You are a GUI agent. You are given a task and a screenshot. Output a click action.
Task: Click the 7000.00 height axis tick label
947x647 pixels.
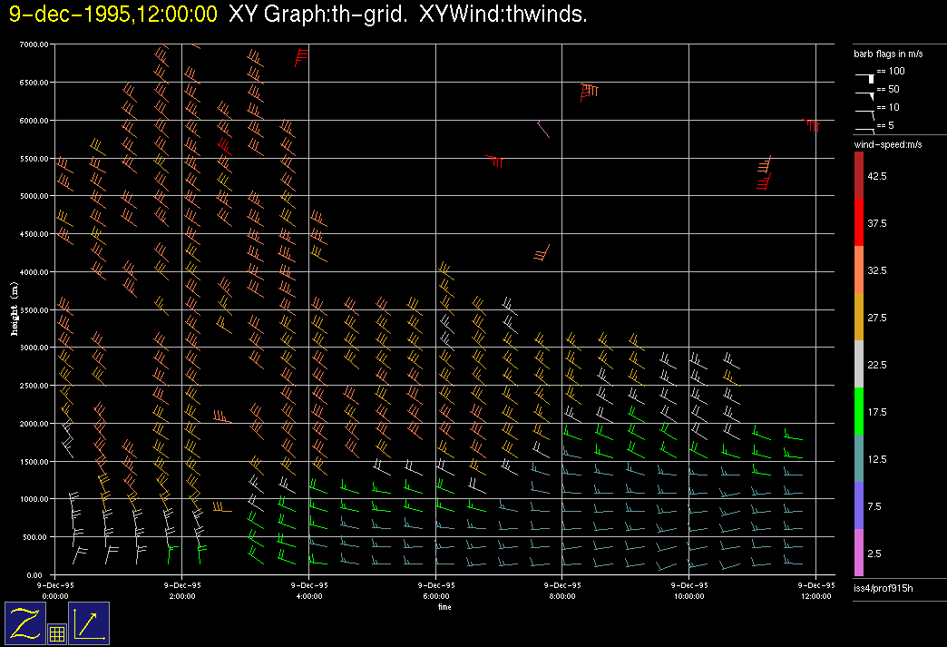33,44
